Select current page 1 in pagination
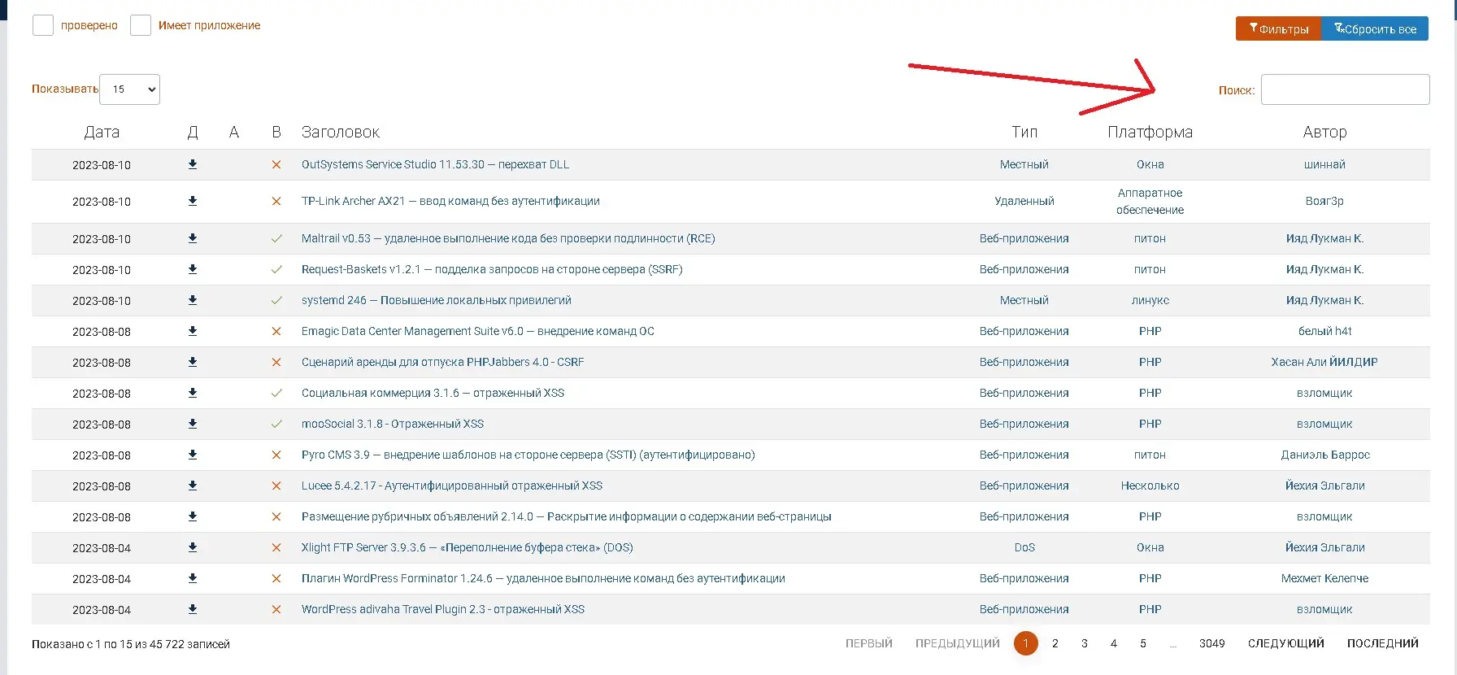Image resolution: width=1457 pixels, height=675 pixels. (x=1026, y=643)
